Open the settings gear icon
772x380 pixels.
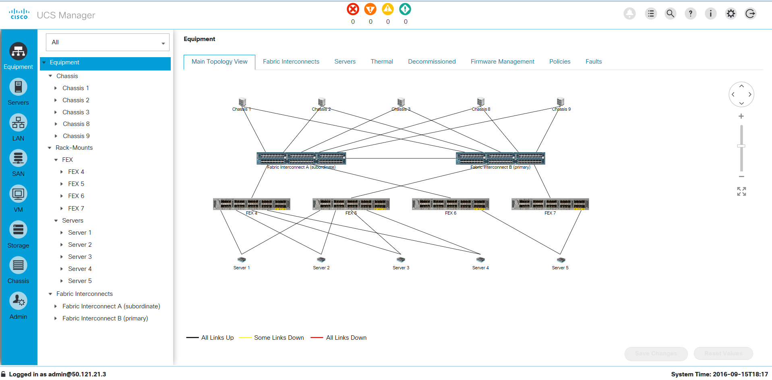(731, 14)
